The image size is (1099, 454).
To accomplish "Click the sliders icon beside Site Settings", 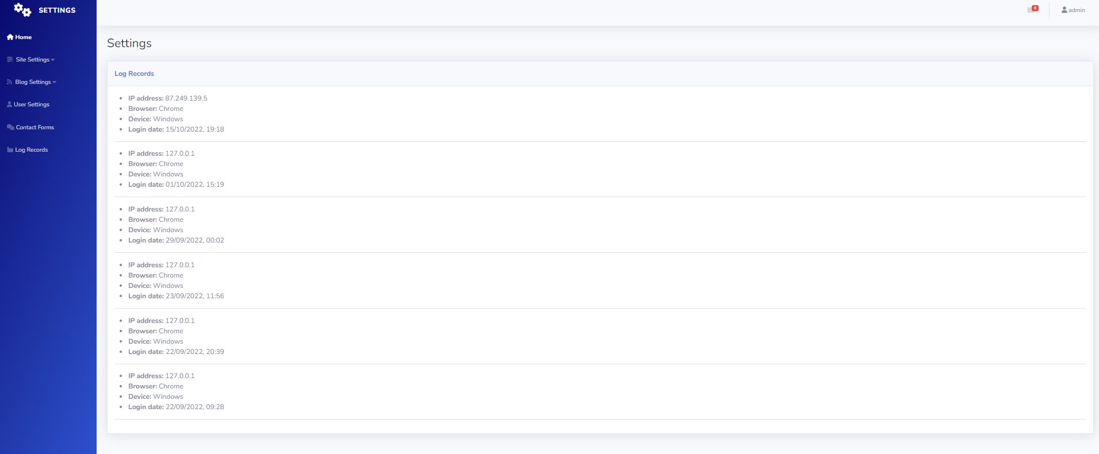I will 10,59.
